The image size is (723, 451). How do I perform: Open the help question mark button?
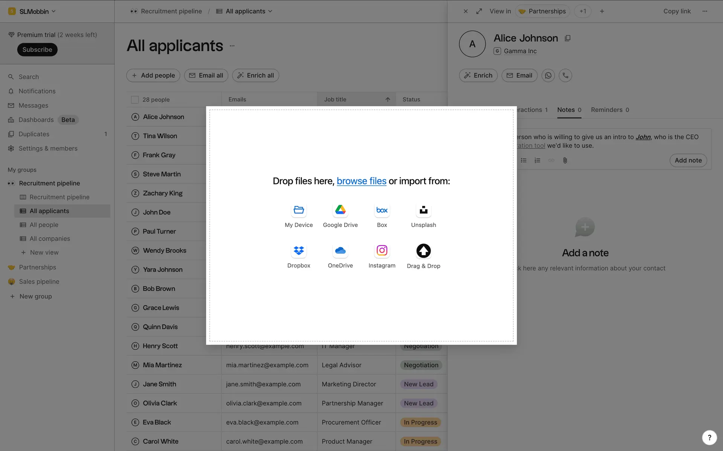click(709, 437)
